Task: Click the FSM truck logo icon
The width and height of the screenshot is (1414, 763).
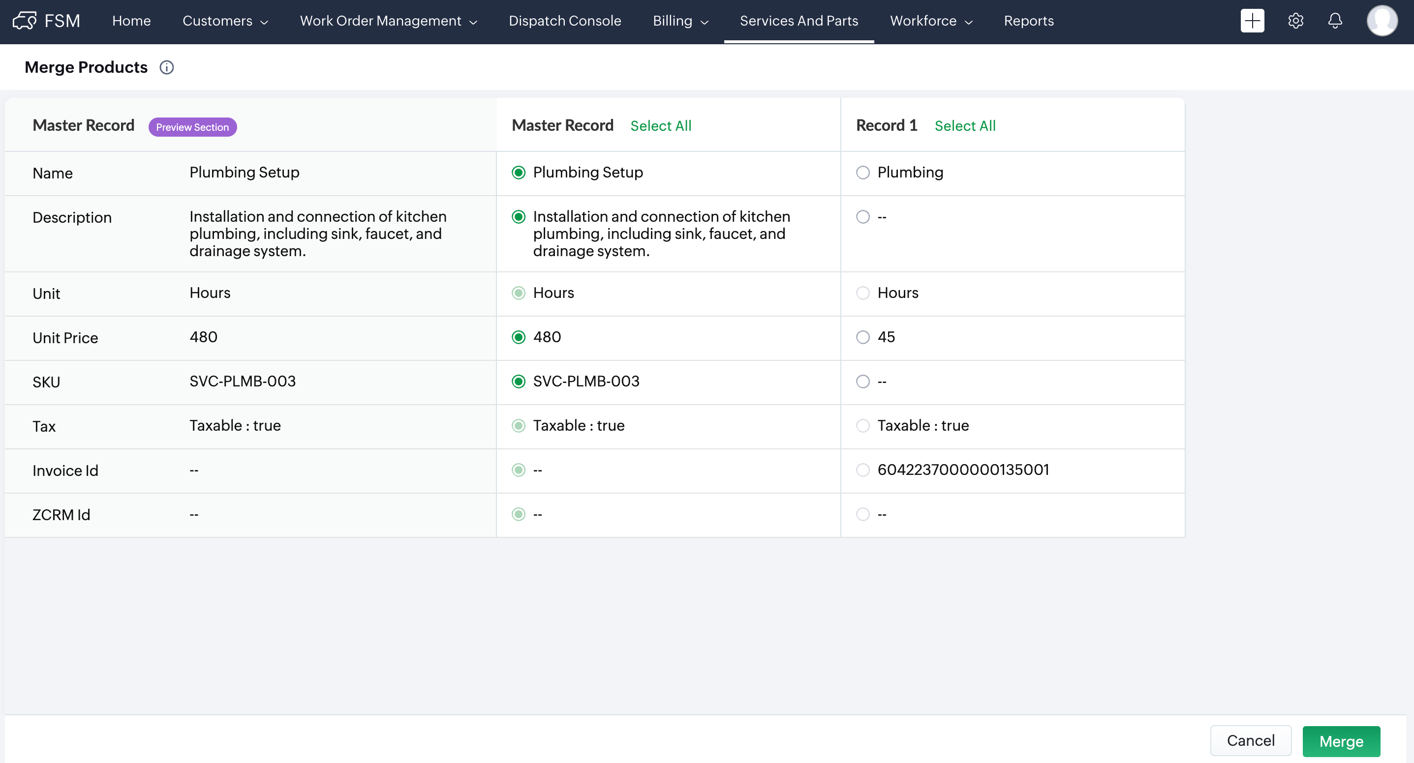Action: click(24, 21)
